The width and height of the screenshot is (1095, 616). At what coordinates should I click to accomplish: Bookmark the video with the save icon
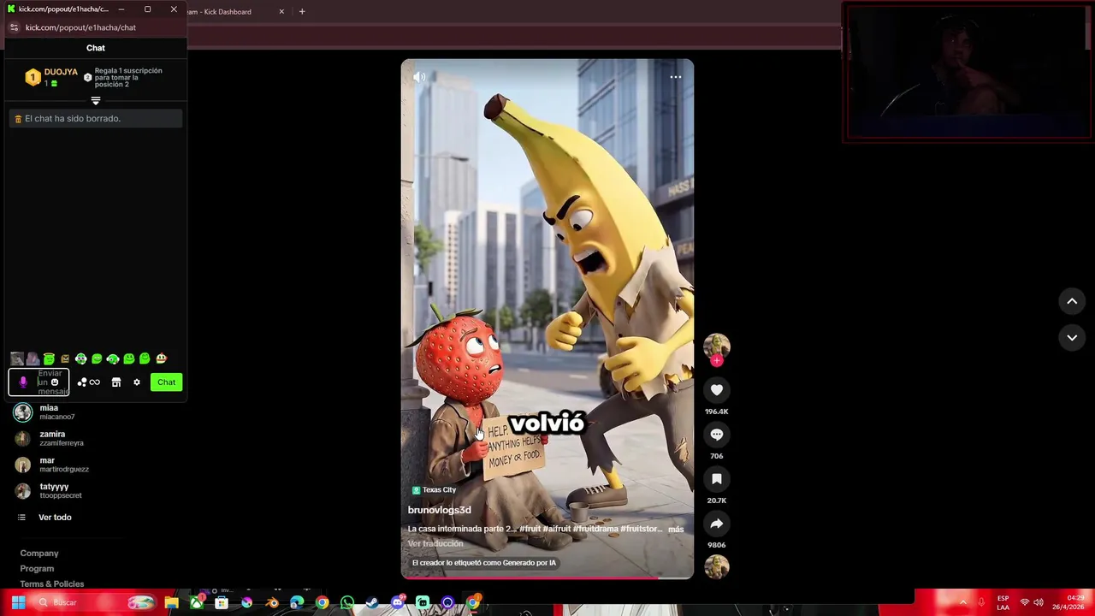pyautogui.click(x=717, y=479)
